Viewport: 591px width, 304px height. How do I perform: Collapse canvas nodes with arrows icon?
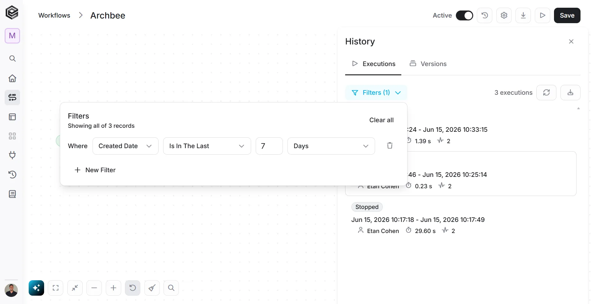click(75, 288)
